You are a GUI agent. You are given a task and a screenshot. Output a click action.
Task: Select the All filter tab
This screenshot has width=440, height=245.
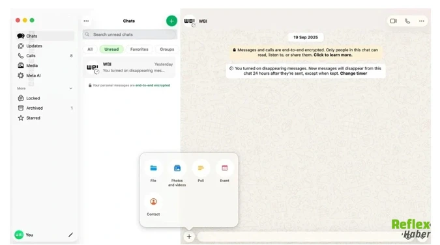click(x=90, y=49)
